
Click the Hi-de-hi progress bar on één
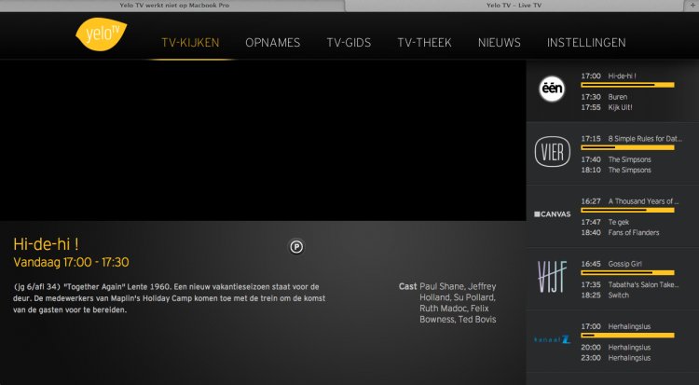pos(627,85)
